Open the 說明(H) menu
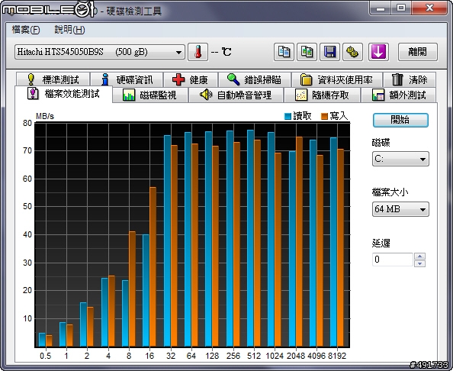Viewport: 453px width, 371px height. point(69,30)
